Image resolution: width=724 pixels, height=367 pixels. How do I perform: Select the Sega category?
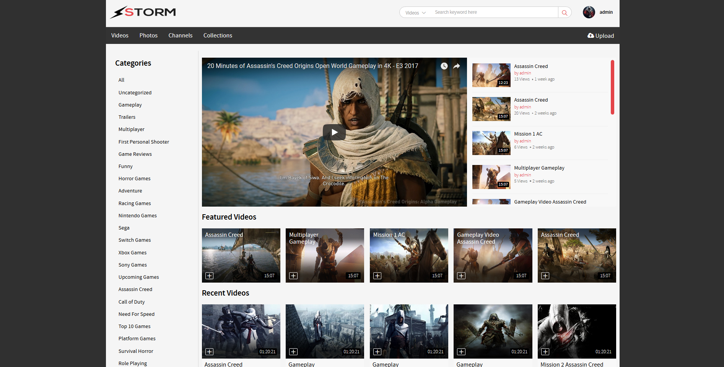(x=124, y=228)
